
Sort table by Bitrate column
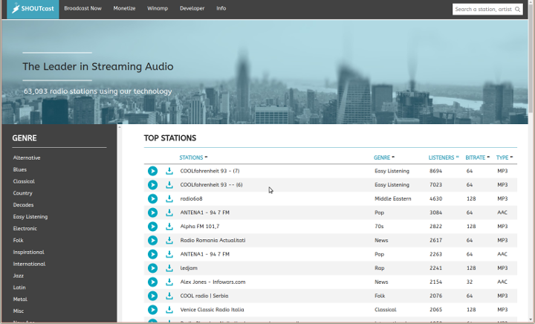pos(477,158)
